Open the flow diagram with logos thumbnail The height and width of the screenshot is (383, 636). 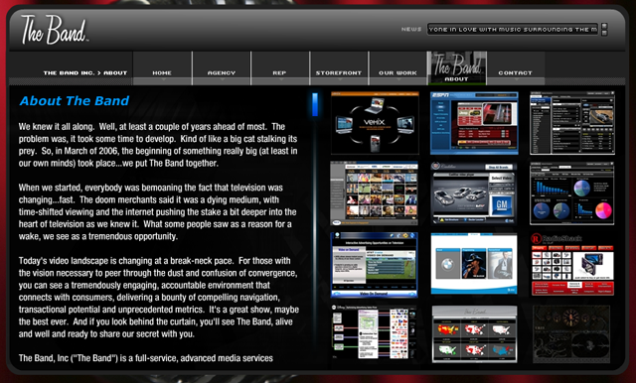374,332
